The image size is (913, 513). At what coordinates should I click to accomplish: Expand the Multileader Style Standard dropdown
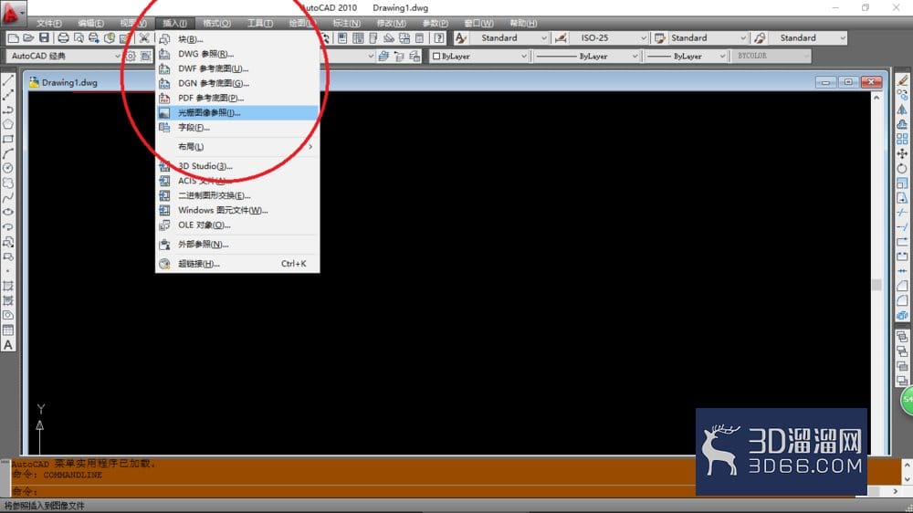842,38
